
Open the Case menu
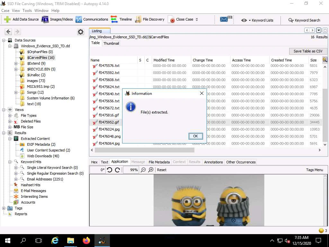tap(5, 11)
